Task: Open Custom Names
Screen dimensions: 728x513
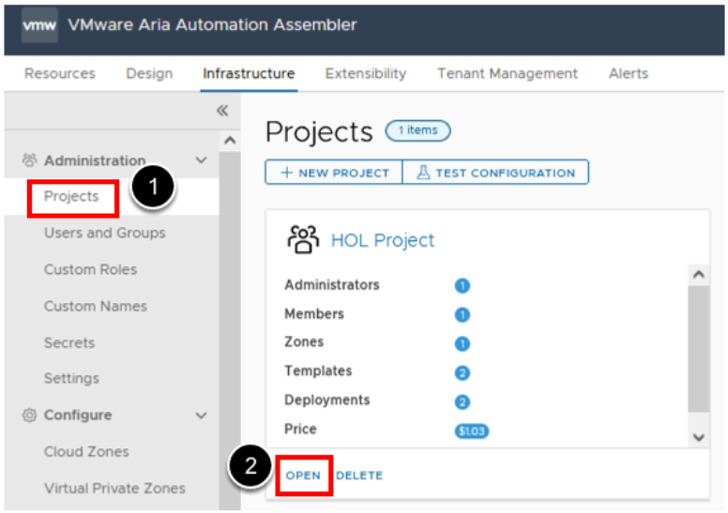Action: point(96,306)
